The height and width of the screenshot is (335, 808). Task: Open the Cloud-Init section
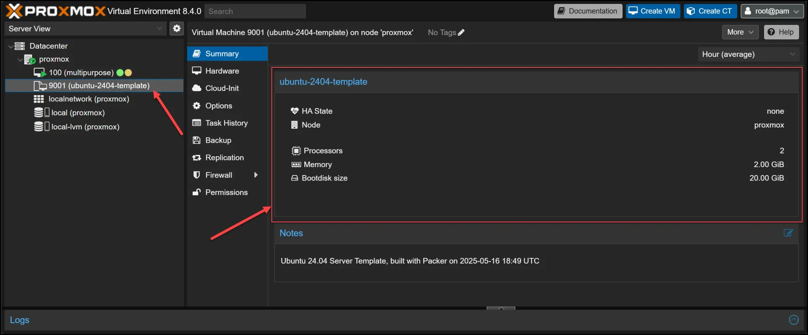click(x=222, y=88)
